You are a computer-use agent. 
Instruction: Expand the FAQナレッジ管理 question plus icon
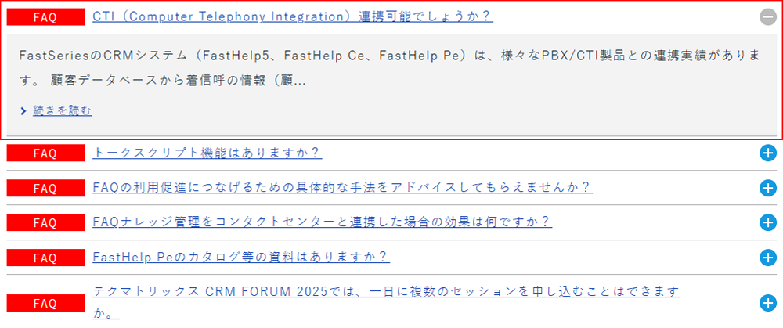[x=767, y=223]
